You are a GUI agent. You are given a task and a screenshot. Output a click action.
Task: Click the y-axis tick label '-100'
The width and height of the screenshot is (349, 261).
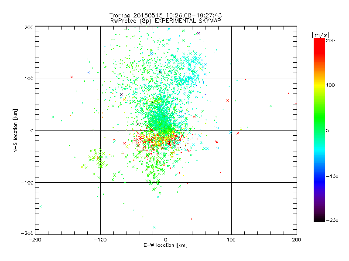tap(27, 183)
